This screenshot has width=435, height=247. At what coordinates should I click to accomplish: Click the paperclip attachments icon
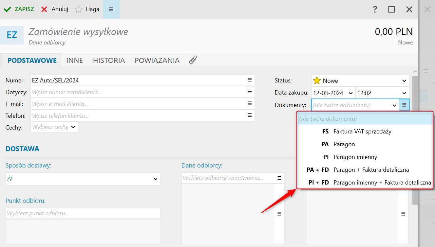click(x=193, y=60)
